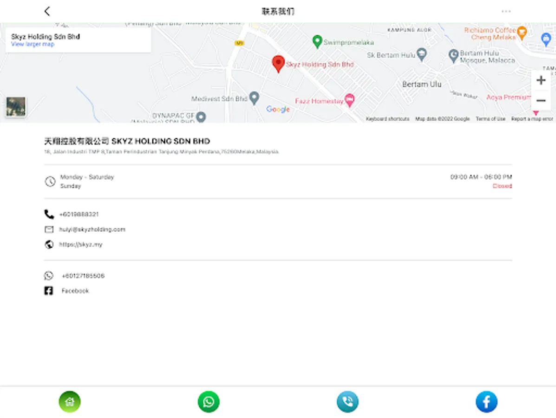Viewport: 556px width, 418px height.
Task: Tap the blue Facebook button in bottom bar
Action: (x=486, y=402)
